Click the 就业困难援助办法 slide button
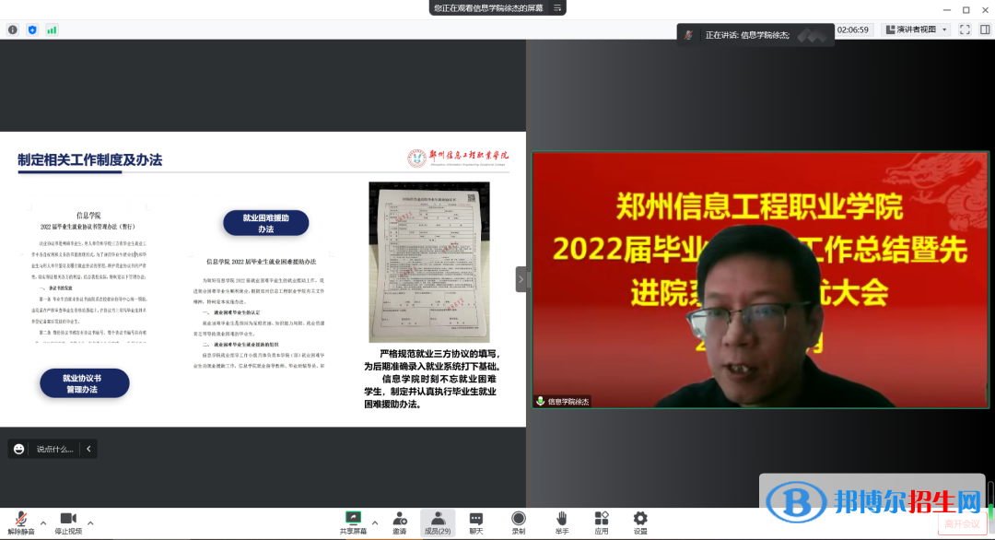 pos(266,223)
